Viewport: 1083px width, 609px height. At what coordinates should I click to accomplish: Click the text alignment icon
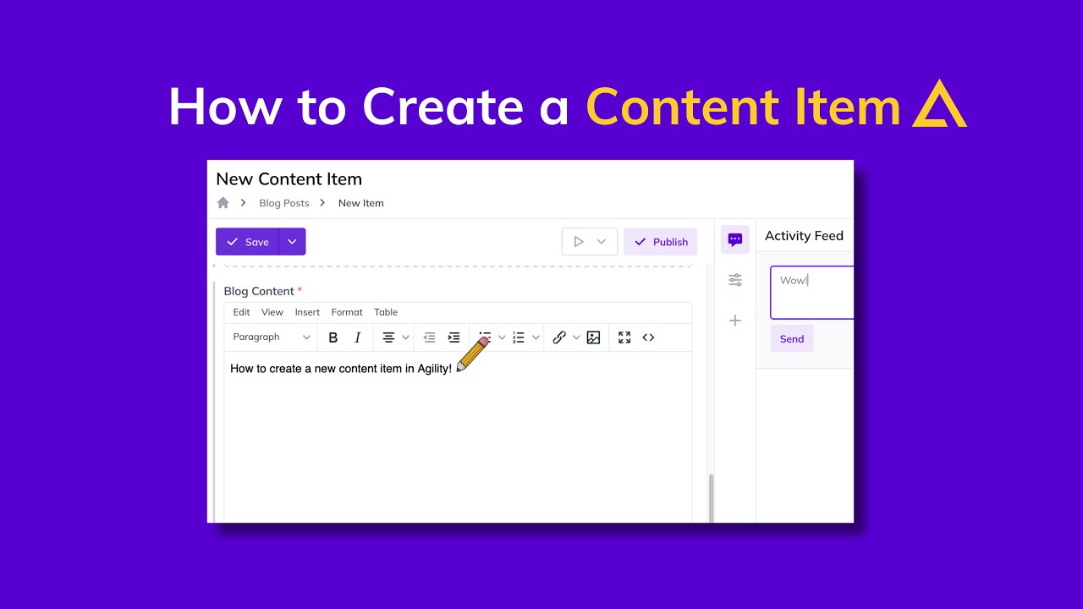pos(388,337)
